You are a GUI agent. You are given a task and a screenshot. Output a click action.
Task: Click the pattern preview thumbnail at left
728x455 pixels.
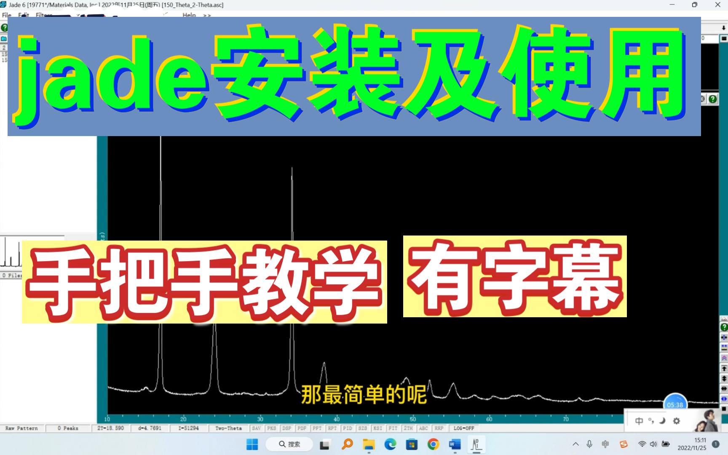coord(12,252)
